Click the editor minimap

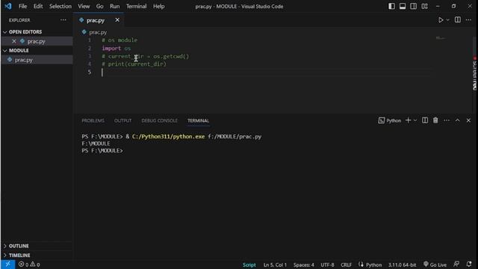point(441,38)
